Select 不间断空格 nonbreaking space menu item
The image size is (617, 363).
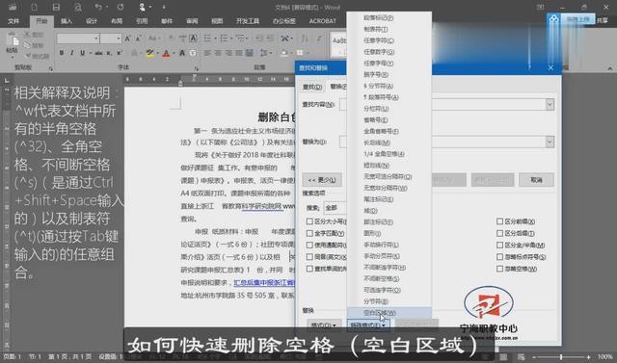click(389, 278)
